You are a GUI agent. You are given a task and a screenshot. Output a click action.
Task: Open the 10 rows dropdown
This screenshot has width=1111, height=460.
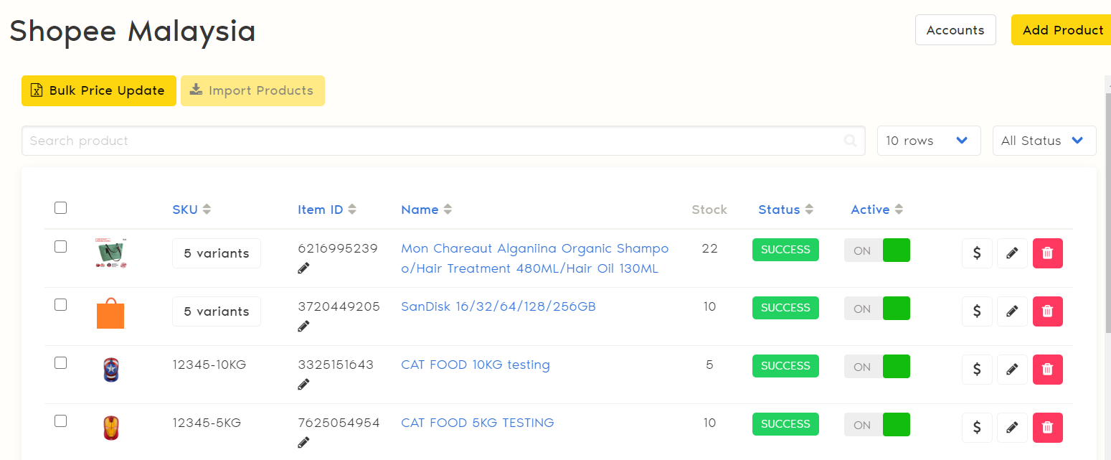coord(928,141)
